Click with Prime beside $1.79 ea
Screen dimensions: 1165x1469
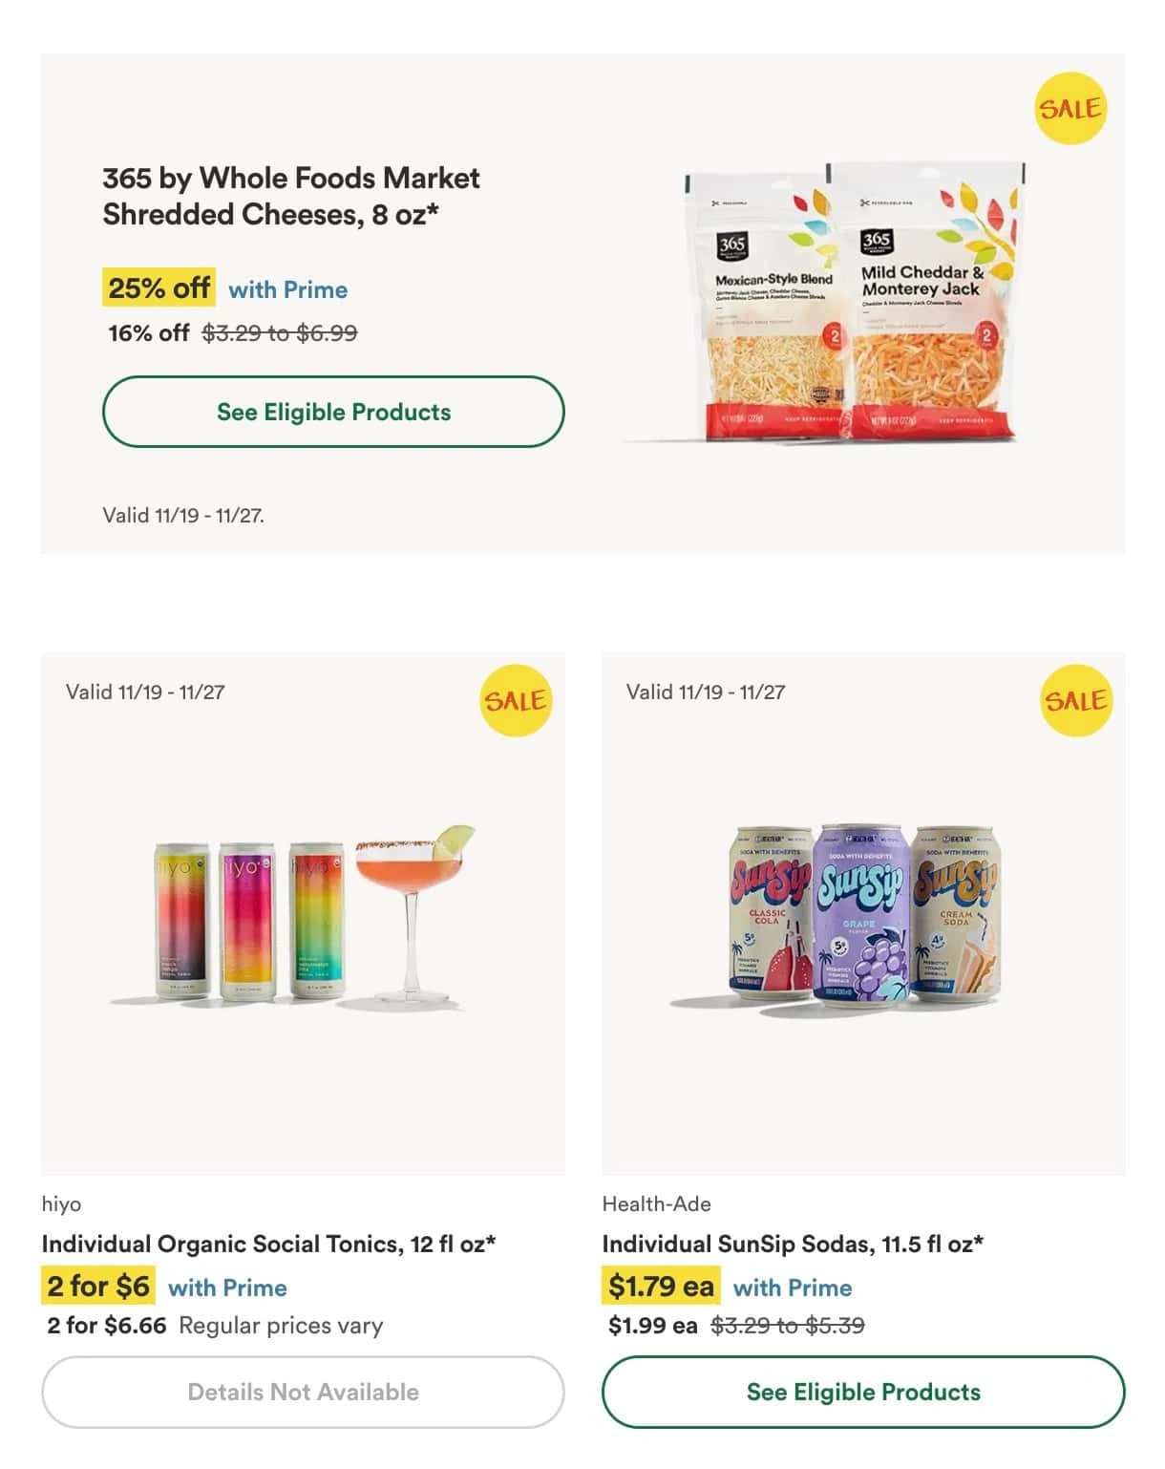pyautogui.click(x=792, y=1288)
